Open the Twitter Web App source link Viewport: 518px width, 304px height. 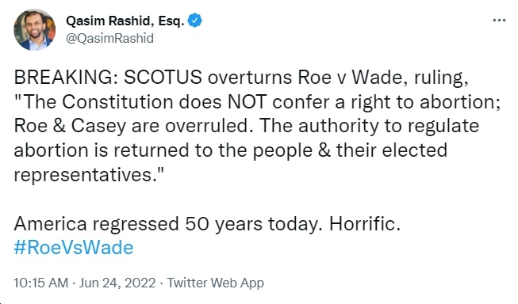coord(215,283)
